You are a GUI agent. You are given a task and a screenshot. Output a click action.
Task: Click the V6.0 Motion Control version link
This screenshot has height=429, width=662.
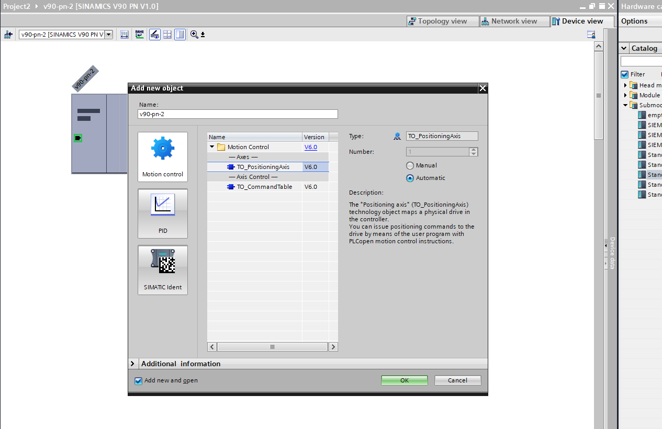pyautogui.click(x=311, y=147)
